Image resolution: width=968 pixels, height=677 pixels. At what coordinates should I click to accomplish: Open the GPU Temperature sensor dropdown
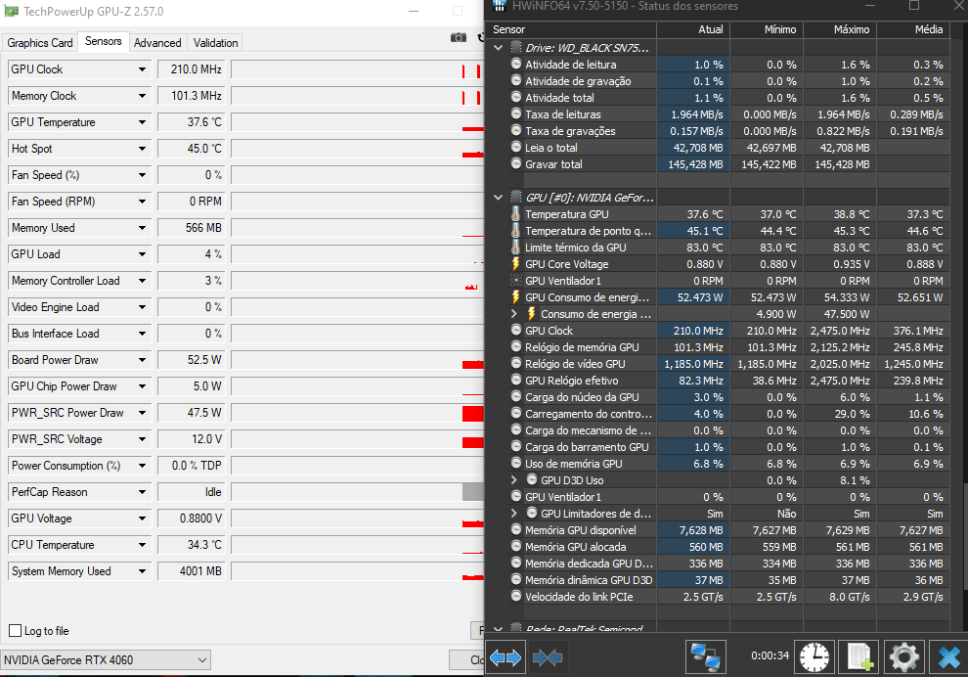(x=142, y=122)
